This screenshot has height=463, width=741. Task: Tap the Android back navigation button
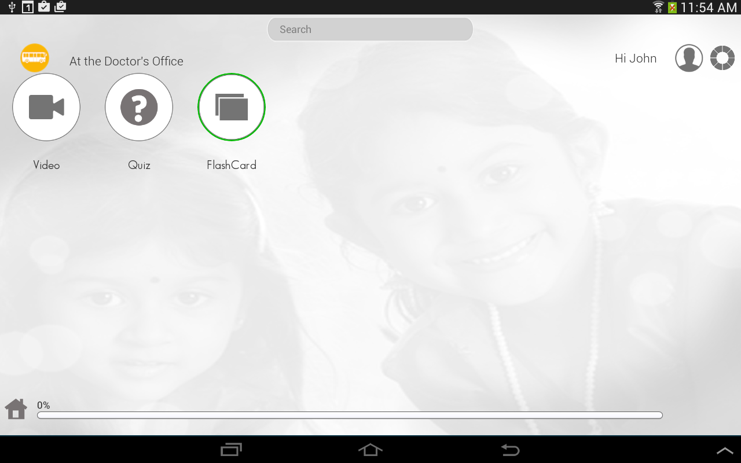pos(510,450)
